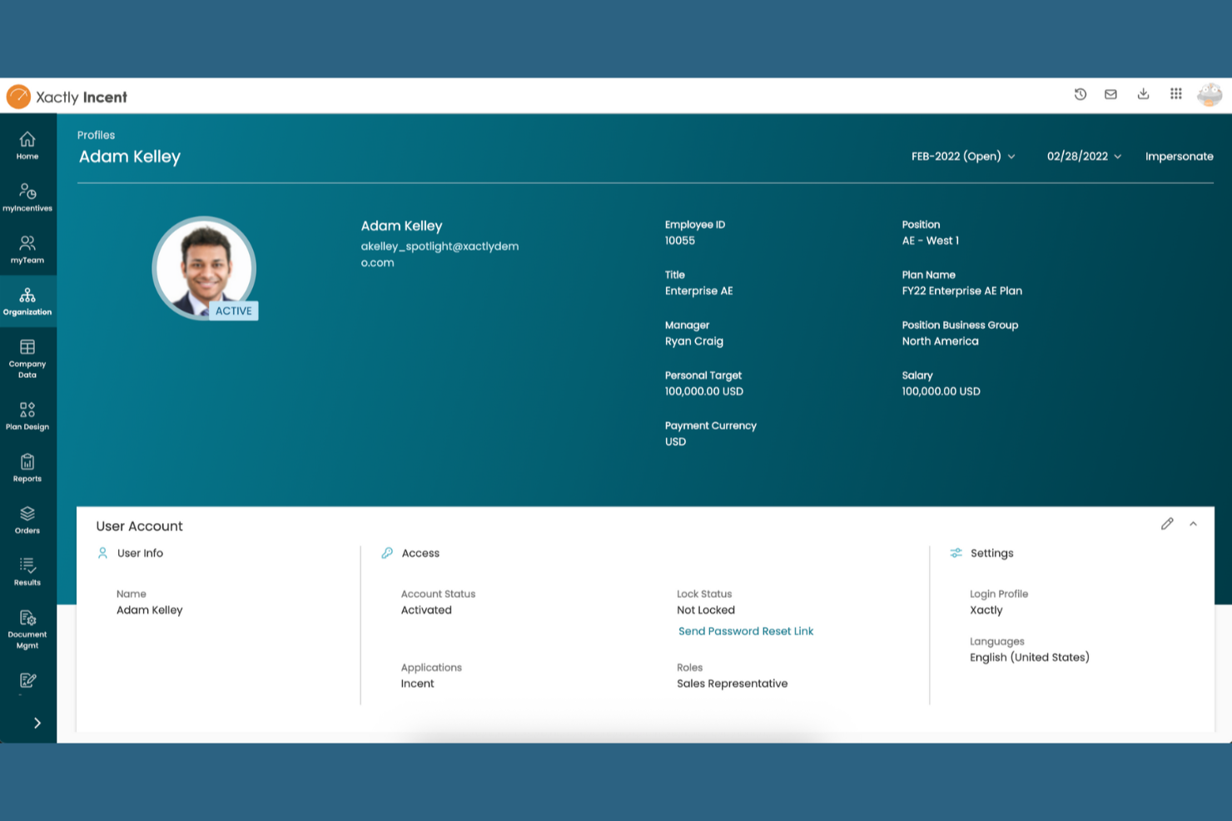Image resolution: width=1232 pixels, height=821 pixels.
Task: Open Document Mgmt in sidebar
Action: coord(27,628)
